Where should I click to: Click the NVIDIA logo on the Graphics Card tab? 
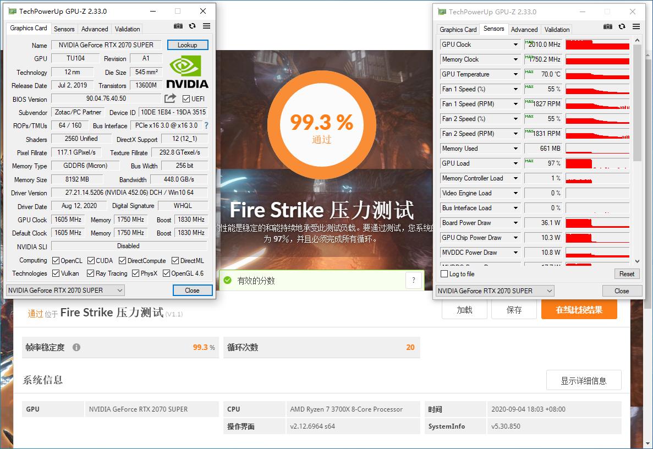click(186, 70)
